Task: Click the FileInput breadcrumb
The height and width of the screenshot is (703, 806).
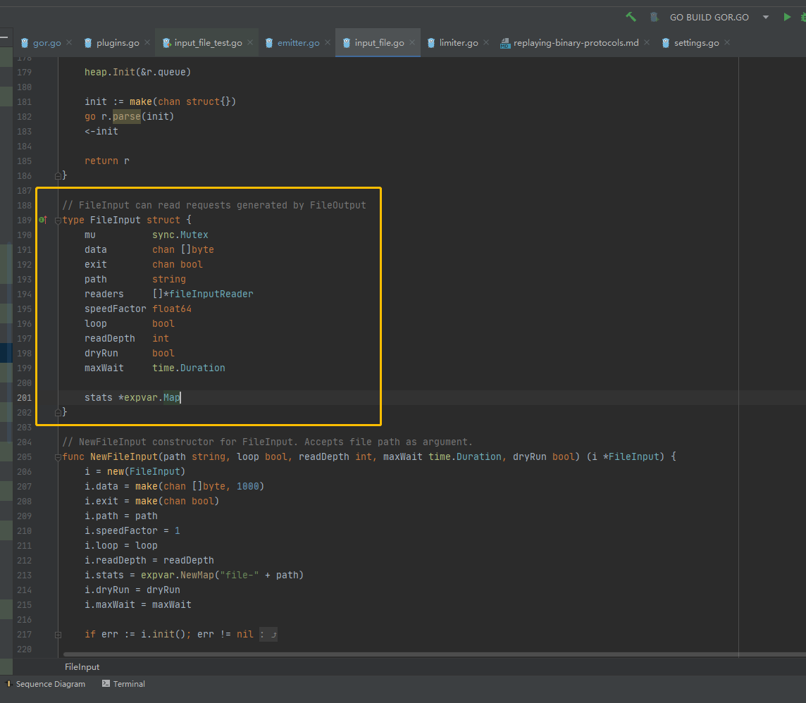Action: pos(82,667)
